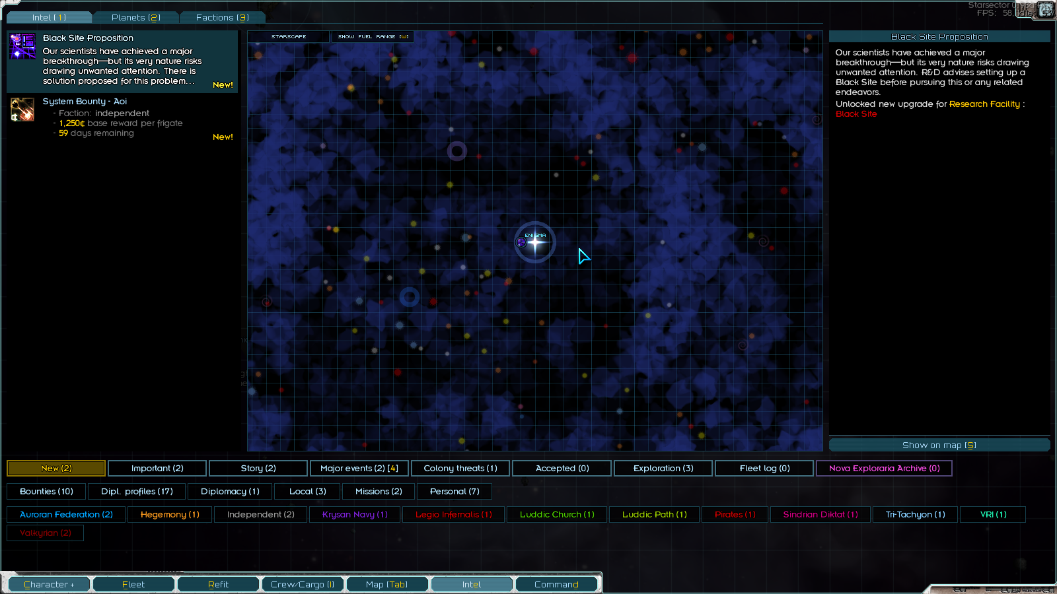Image resolution: width=1057 pixels, height=594 pixels.
Task: Open the Command screen button
Action: (556, 584)
